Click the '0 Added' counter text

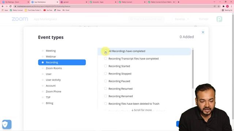[x=186, y=37]
